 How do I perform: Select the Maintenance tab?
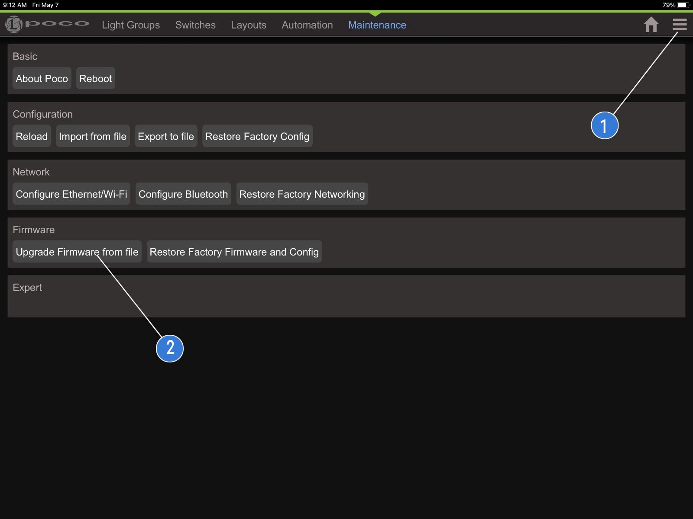click(377, 25)
